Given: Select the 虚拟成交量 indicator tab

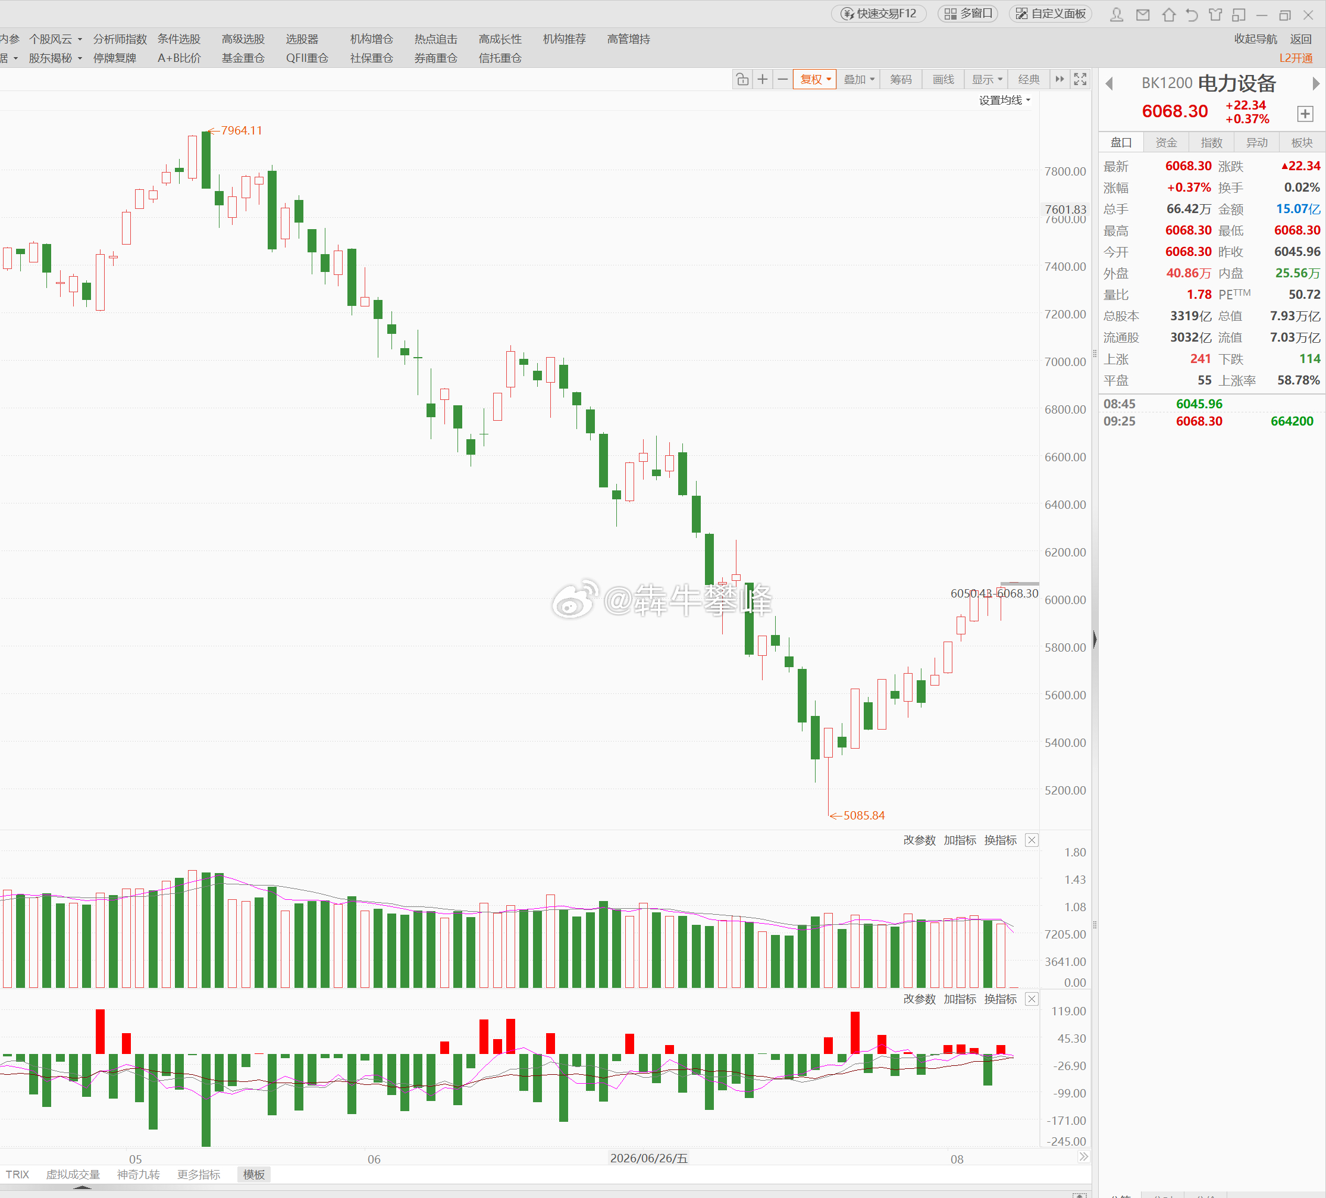Looking at the screenshot, I should (x=73, y=1174).
